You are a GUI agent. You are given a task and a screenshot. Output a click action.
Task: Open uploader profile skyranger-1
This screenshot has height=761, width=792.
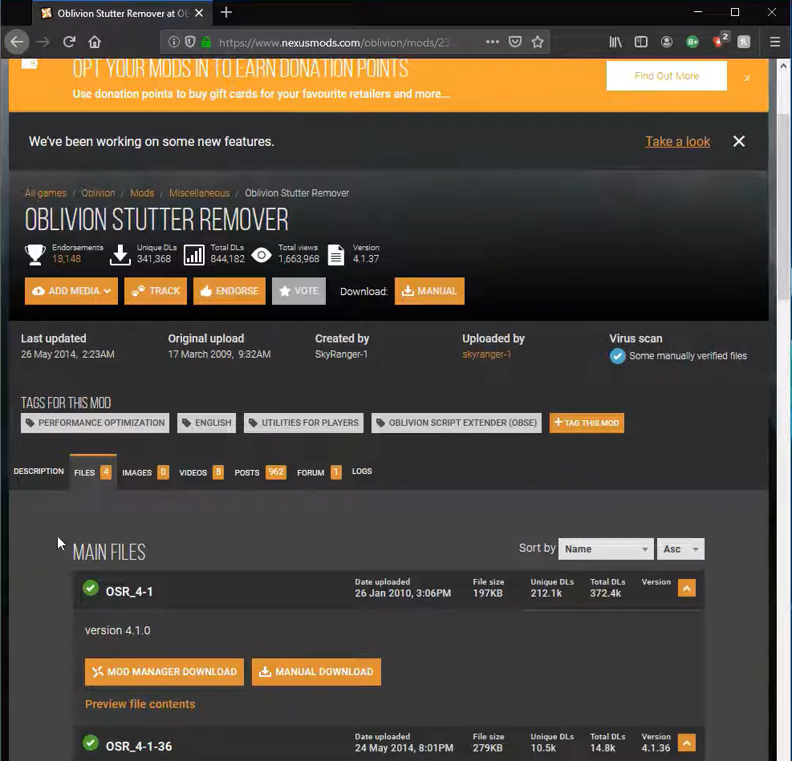point(486,354)
